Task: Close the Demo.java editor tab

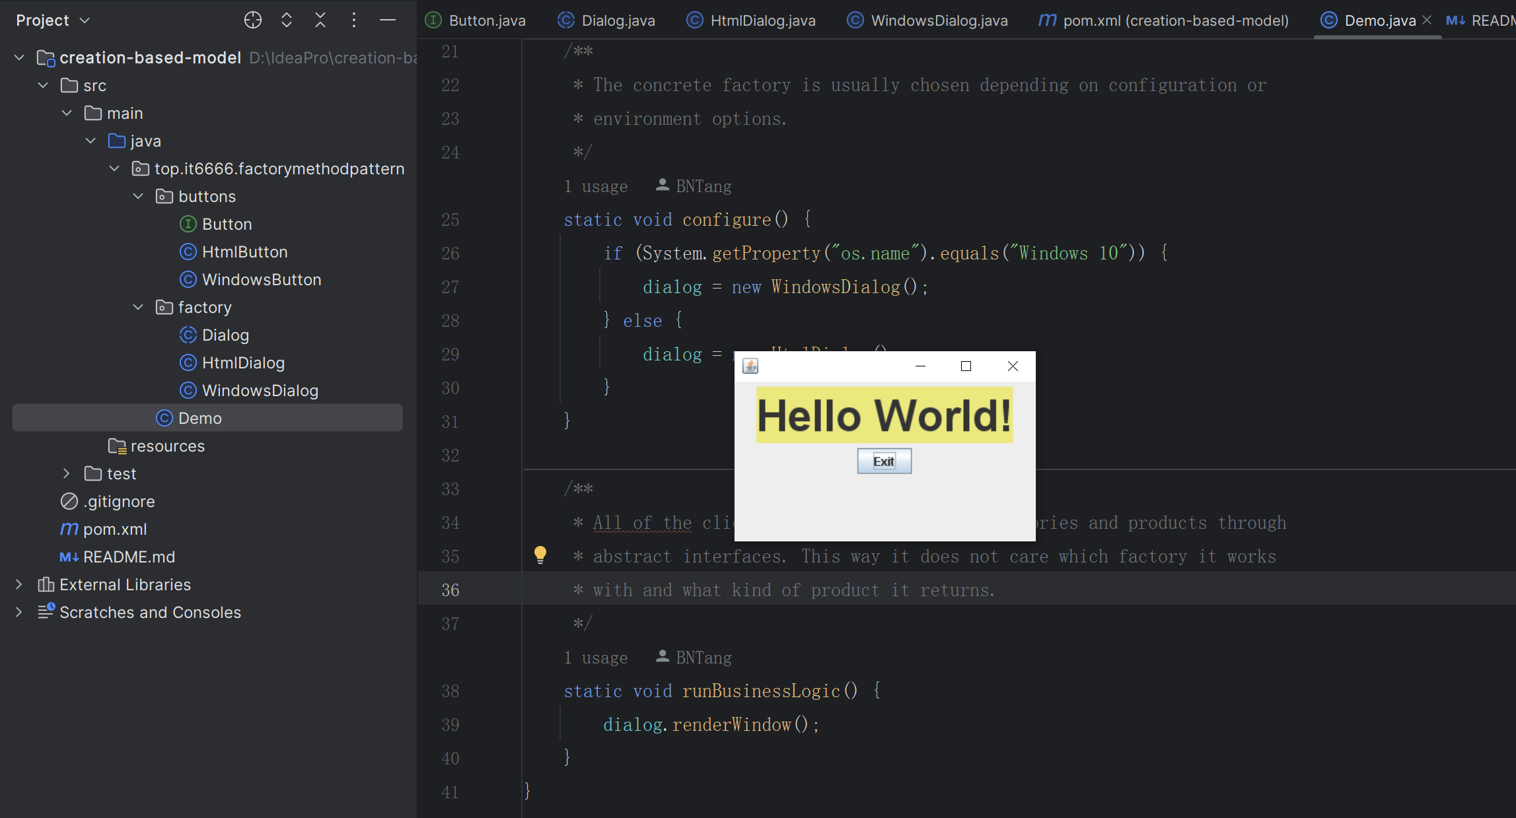Action: coord(1427,20)
